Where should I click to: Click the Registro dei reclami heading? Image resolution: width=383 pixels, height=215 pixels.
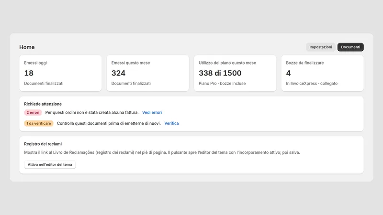coord(43,144)
